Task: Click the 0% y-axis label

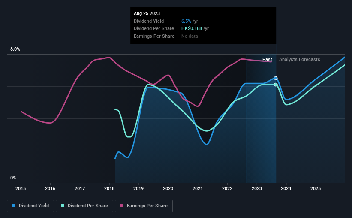Action: pos(13,178)
